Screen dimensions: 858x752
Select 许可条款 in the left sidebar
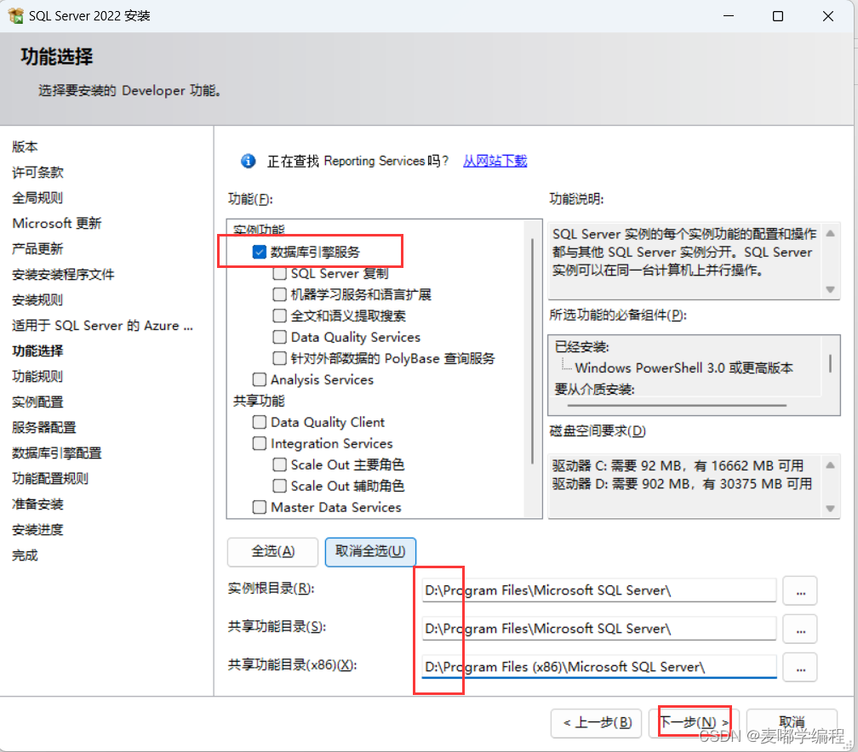click(x=36, y=172)
